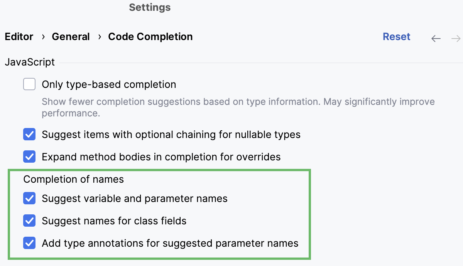
Task: Click the "Only type-based completion" option label
Action: pos(108,84)
